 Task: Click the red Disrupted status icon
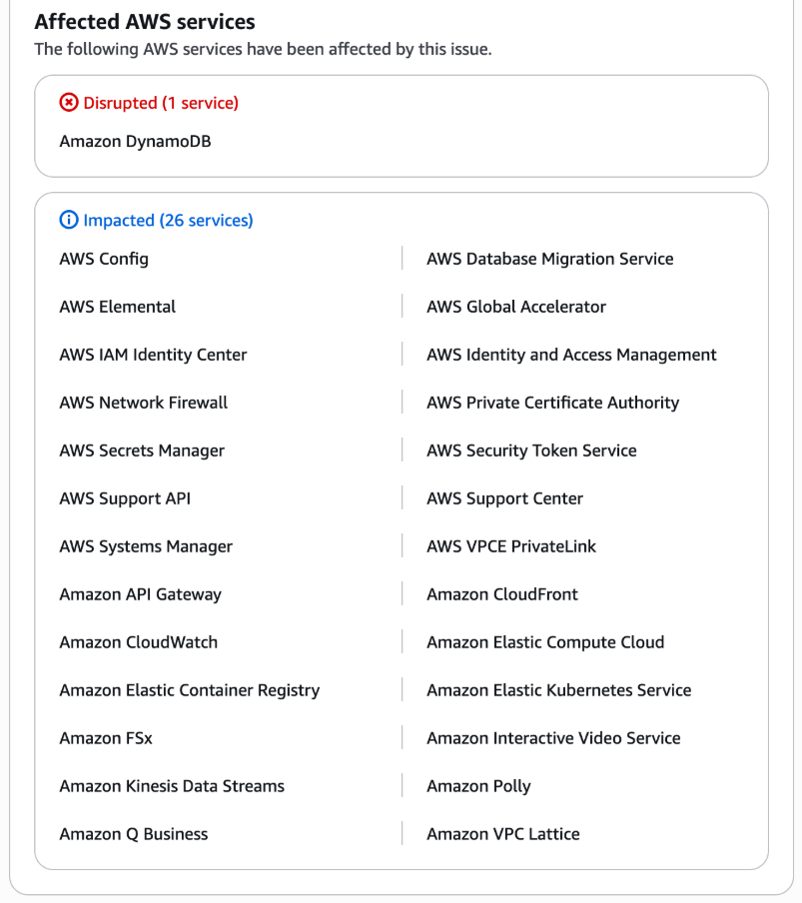pyautogui.click(x=68, y=103)
